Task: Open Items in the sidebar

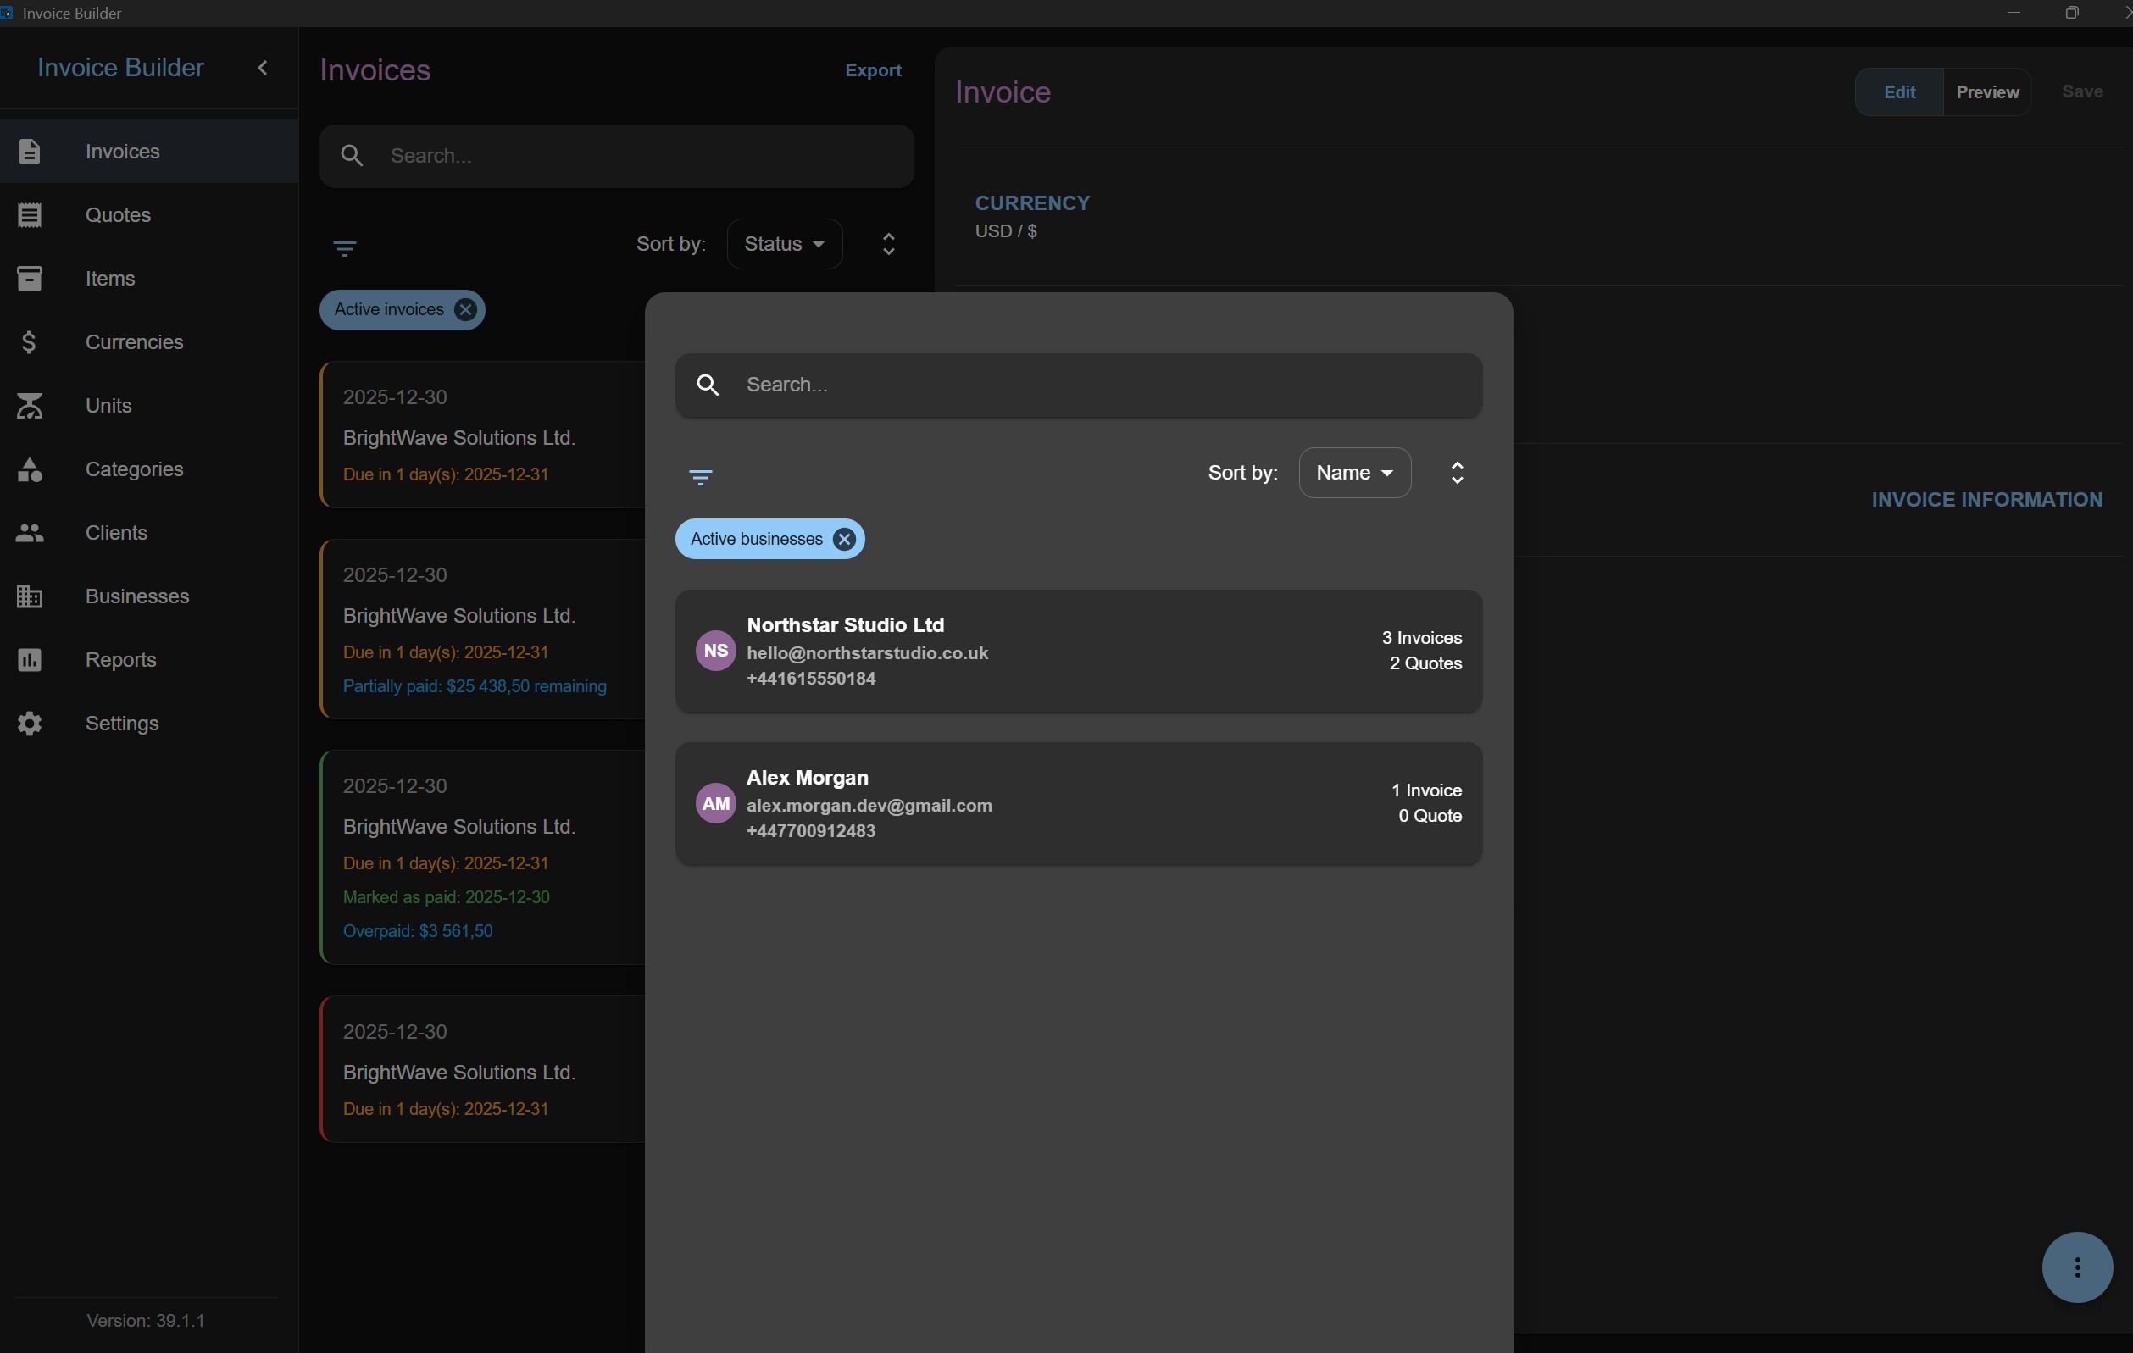Action: pos(149,279)
